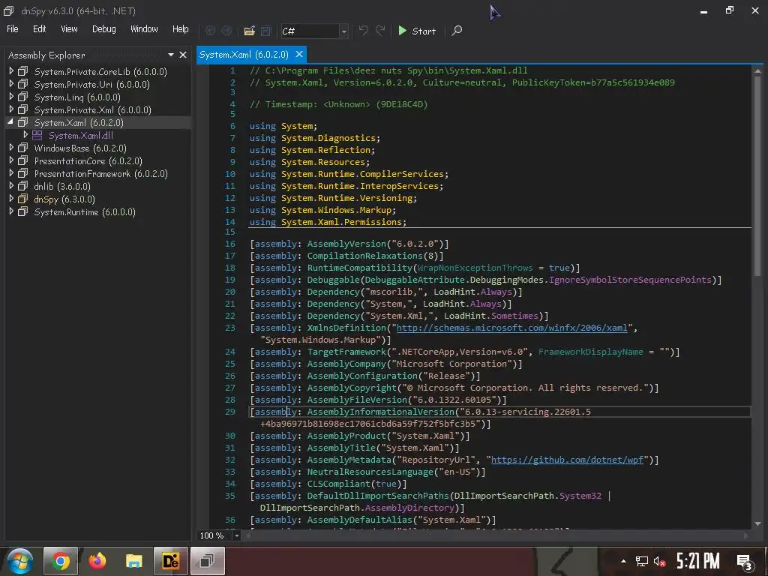Open the Edit menu
The width and height of the screenshot is (768, 576).
(x=39, y=29)
